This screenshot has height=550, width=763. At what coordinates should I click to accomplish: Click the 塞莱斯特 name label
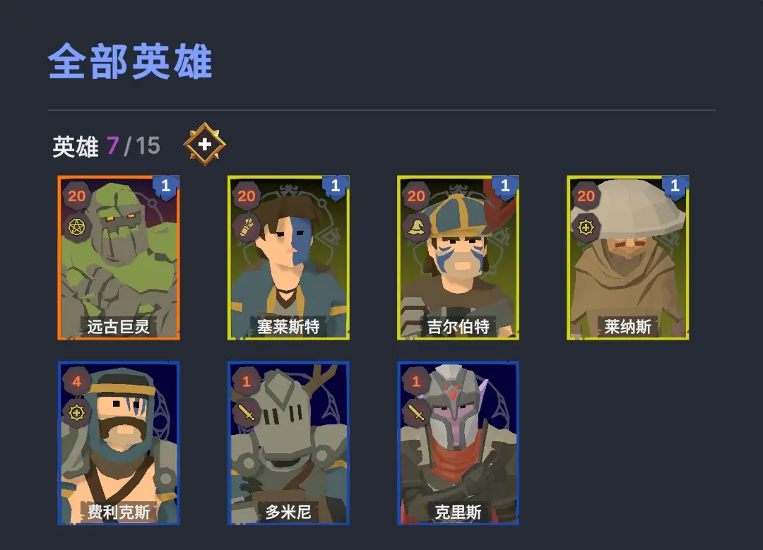click(288, 326)
